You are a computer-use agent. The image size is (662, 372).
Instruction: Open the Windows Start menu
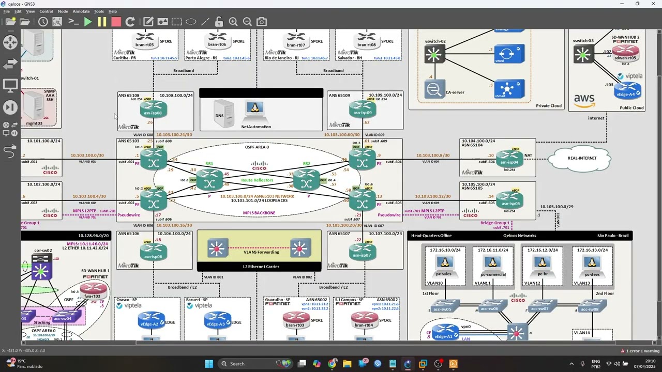[209, 364]
